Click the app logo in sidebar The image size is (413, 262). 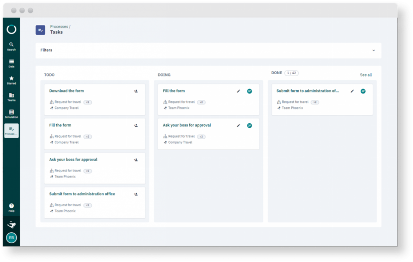[x=11, y=29]
